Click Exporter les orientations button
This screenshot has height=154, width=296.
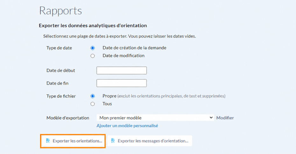(73, 141)
